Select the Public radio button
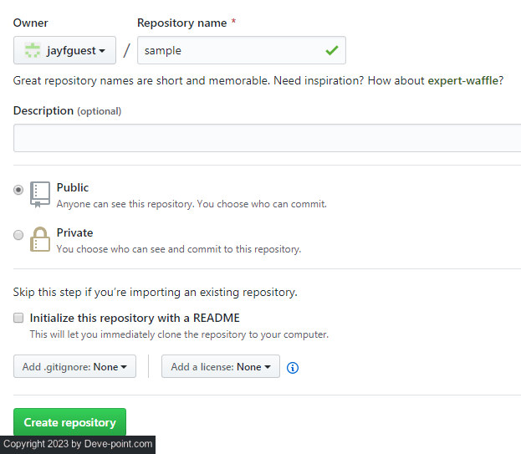Viewport: 521px width, 454px height. click(x=18, y=190)
